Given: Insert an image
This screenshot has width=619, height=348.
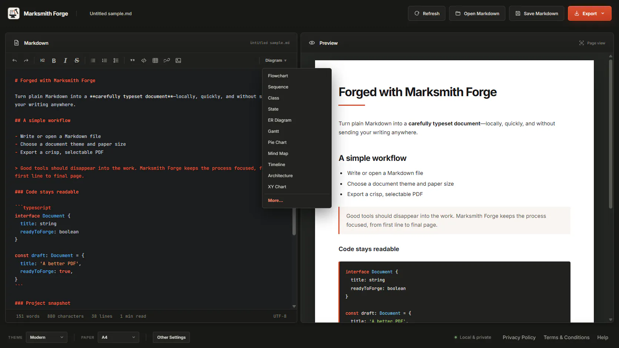Looking at the screenshot, I should pyautogui.click(x=178, y=60).
